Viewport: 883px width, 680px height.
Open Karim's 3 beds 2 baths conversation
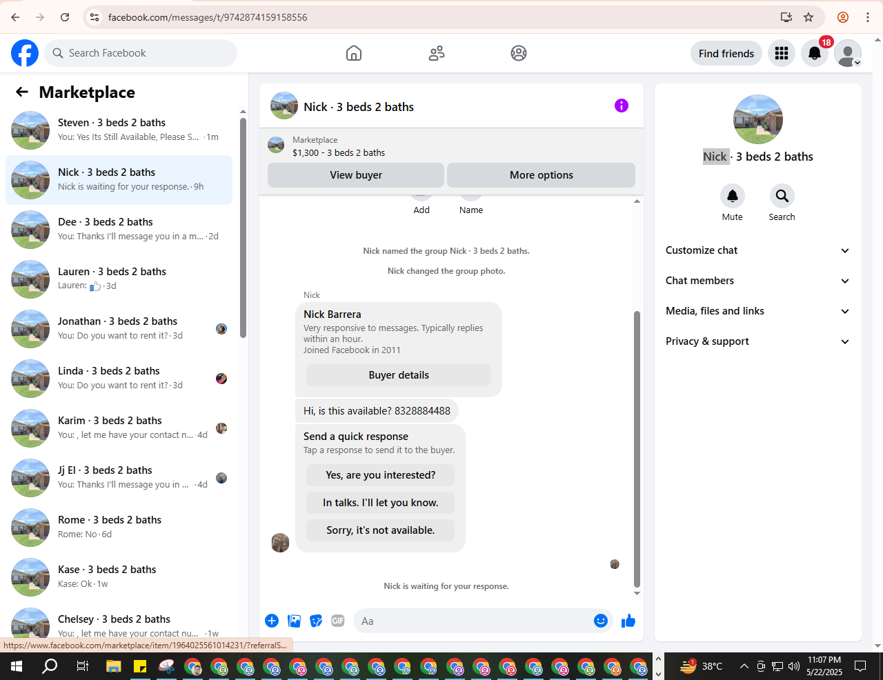(x=119, y=428)
